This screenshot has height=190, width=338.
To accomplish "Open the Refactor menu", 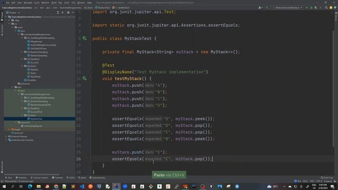I will pyautogui.click(x=45, y=3).
